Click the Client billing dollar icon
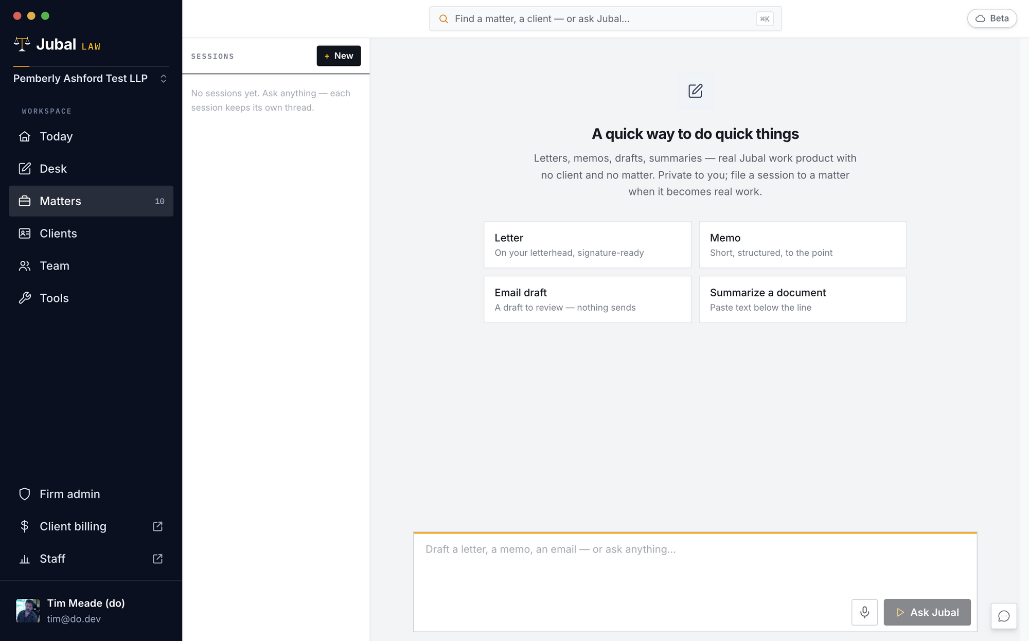This screenshot has width=1029, height=641. tap(25, 526)
